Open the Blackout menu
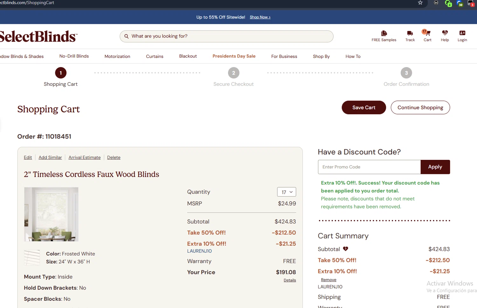Image resolution: width=477 pixels, height=308 pixels. click(x=188, y=56)
